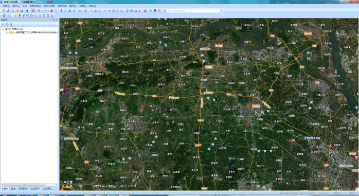Image resolution: width=359 pixels, height=196 pixels.
Task: Click the yellow star favorites icon
Action: [x=17, y=10]
